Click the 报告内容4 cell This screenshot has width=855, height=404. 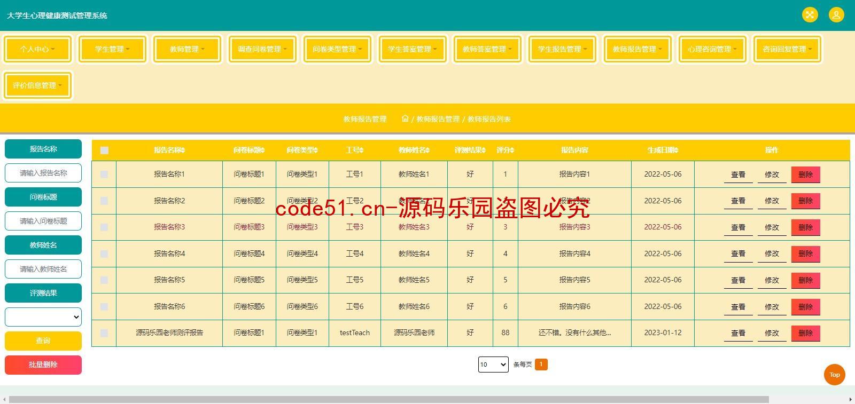pos(574,254)
